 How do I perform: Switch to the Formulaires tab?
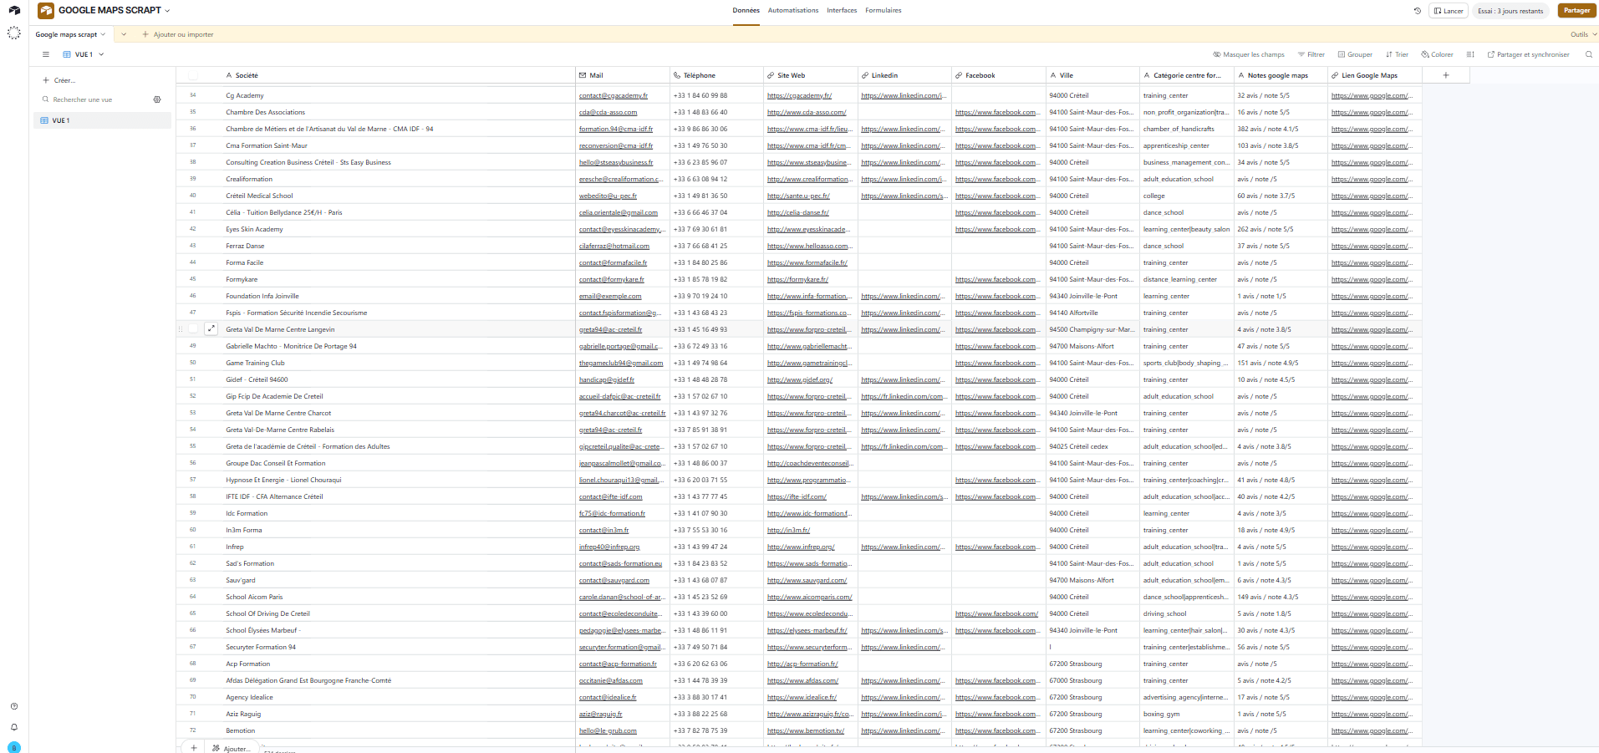[884, 11]
